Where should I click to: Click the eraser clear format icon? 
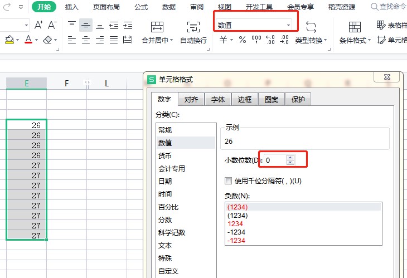pos(47,40)
